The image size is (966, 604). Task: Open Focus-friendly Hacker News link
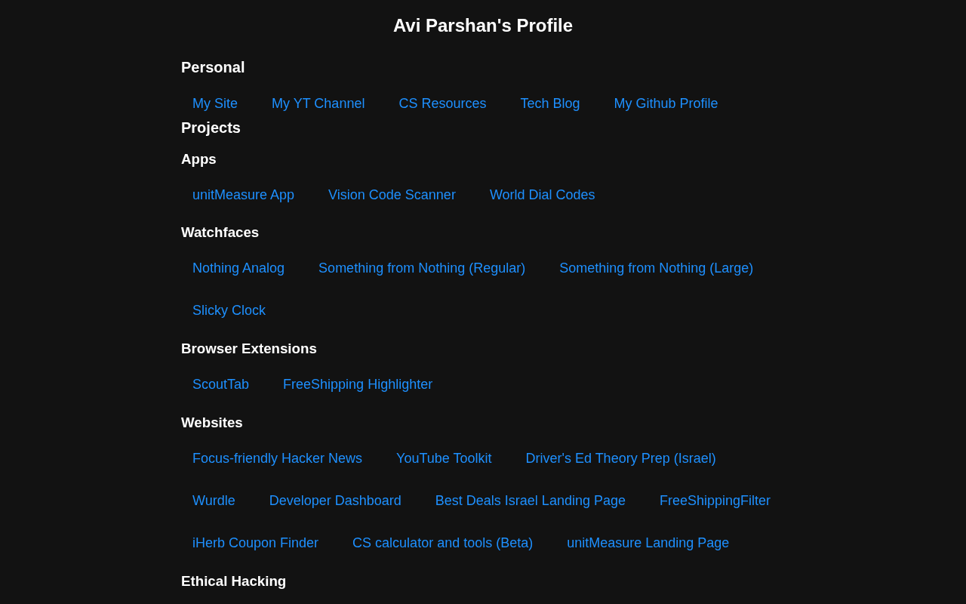(277, 458)
